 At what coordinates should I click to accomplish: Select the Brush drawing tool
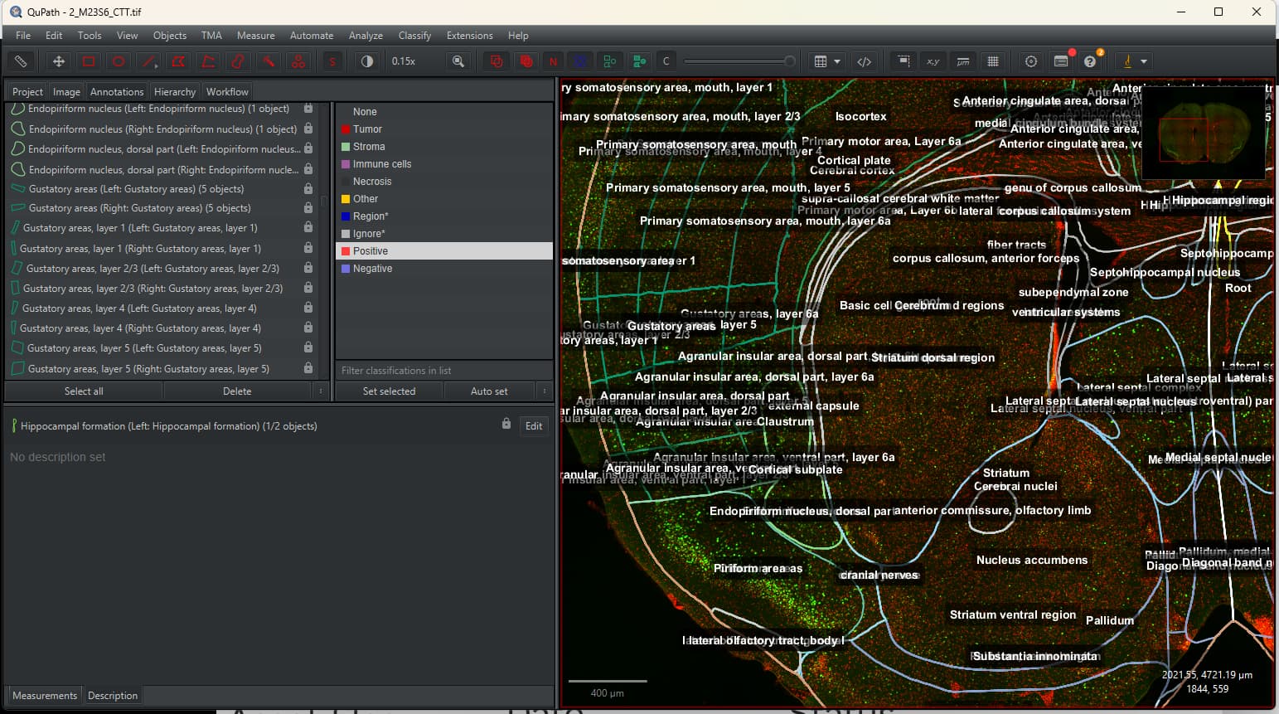point(238,61)
